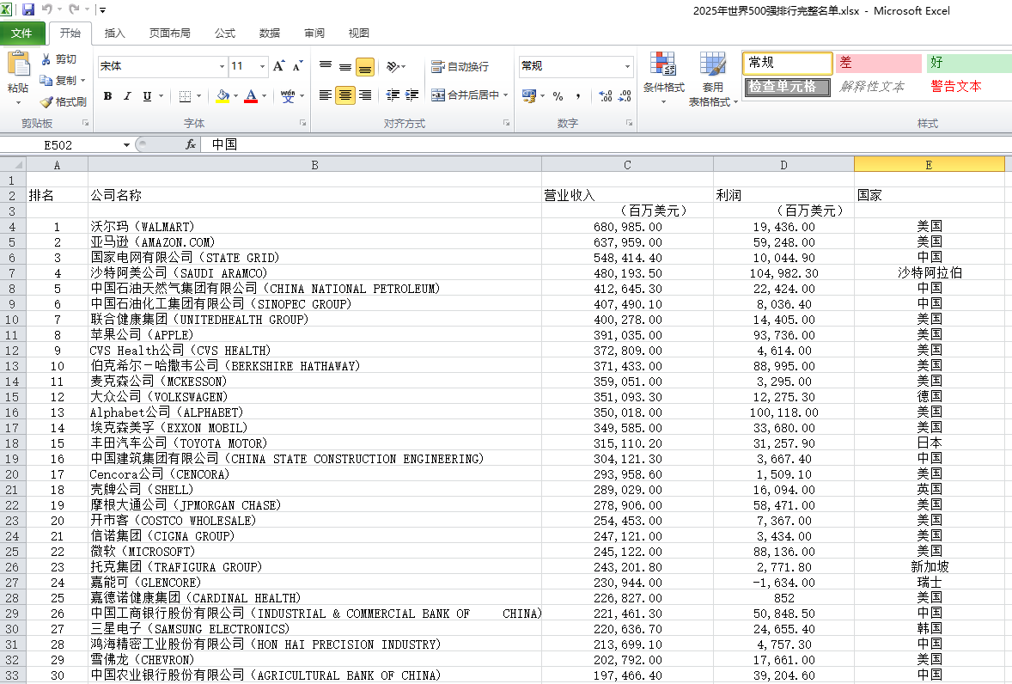
Task: Select the Format Painter (格式刷)
Action: pyautogui.click(x=63, y=102)
